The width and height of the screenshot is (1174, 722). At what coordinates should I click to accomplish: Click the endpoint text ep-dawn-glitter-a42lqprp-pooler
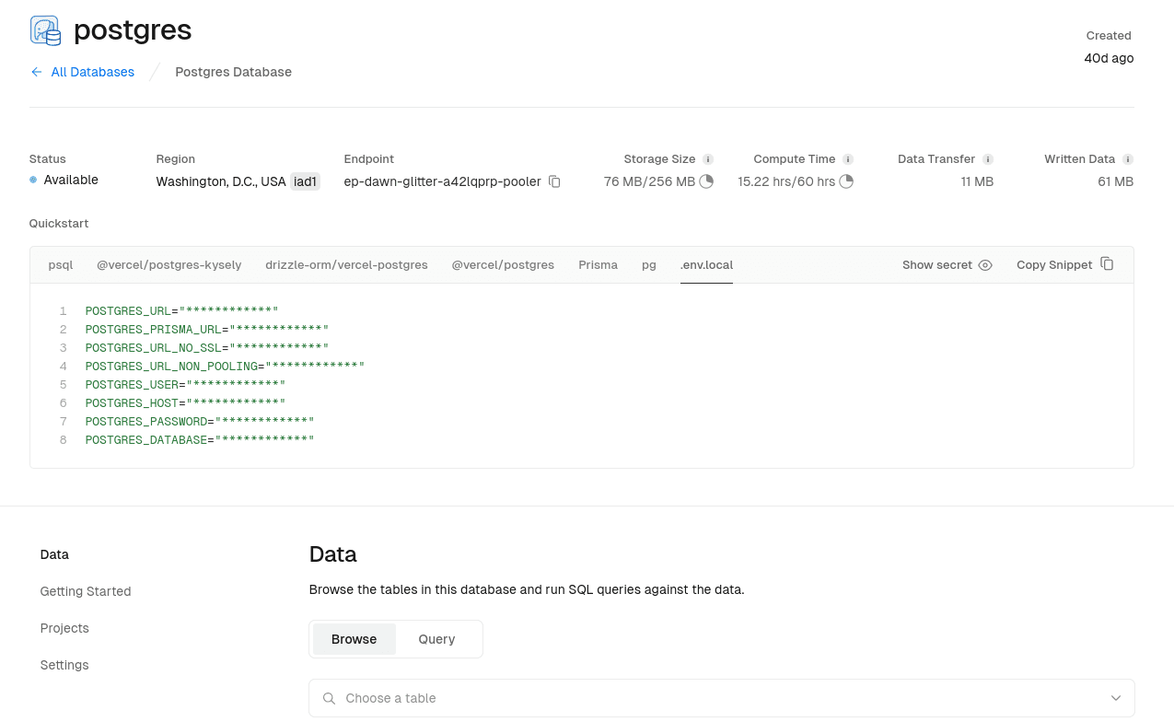click(x=442, y=181)
